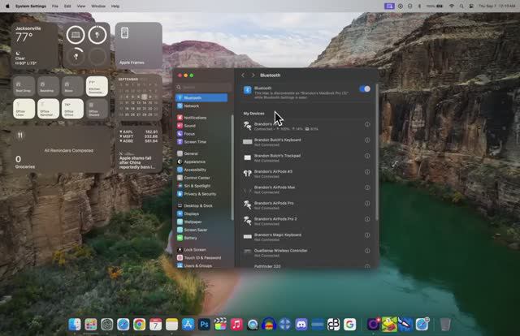The height and width of the screenshot is (336, 520).
Task: Show info for Brandon's AirPods Pro 2
Action: 367,219
